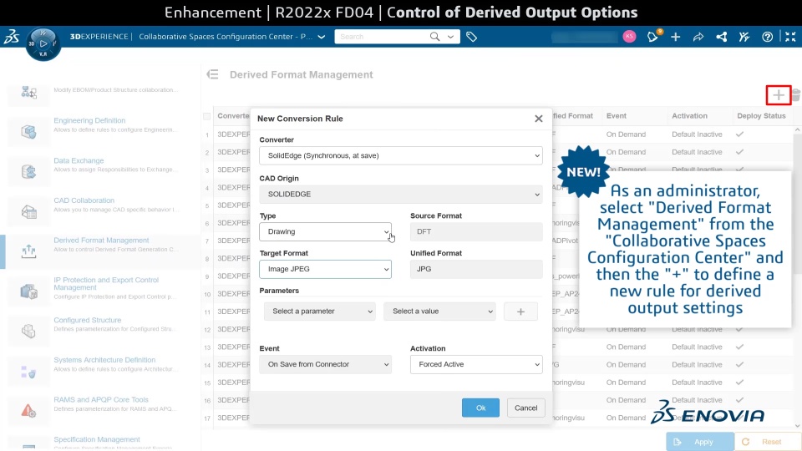Screen dimensions: 802x451
Task: Open the Converter dropdown
Action: point(401,155)
